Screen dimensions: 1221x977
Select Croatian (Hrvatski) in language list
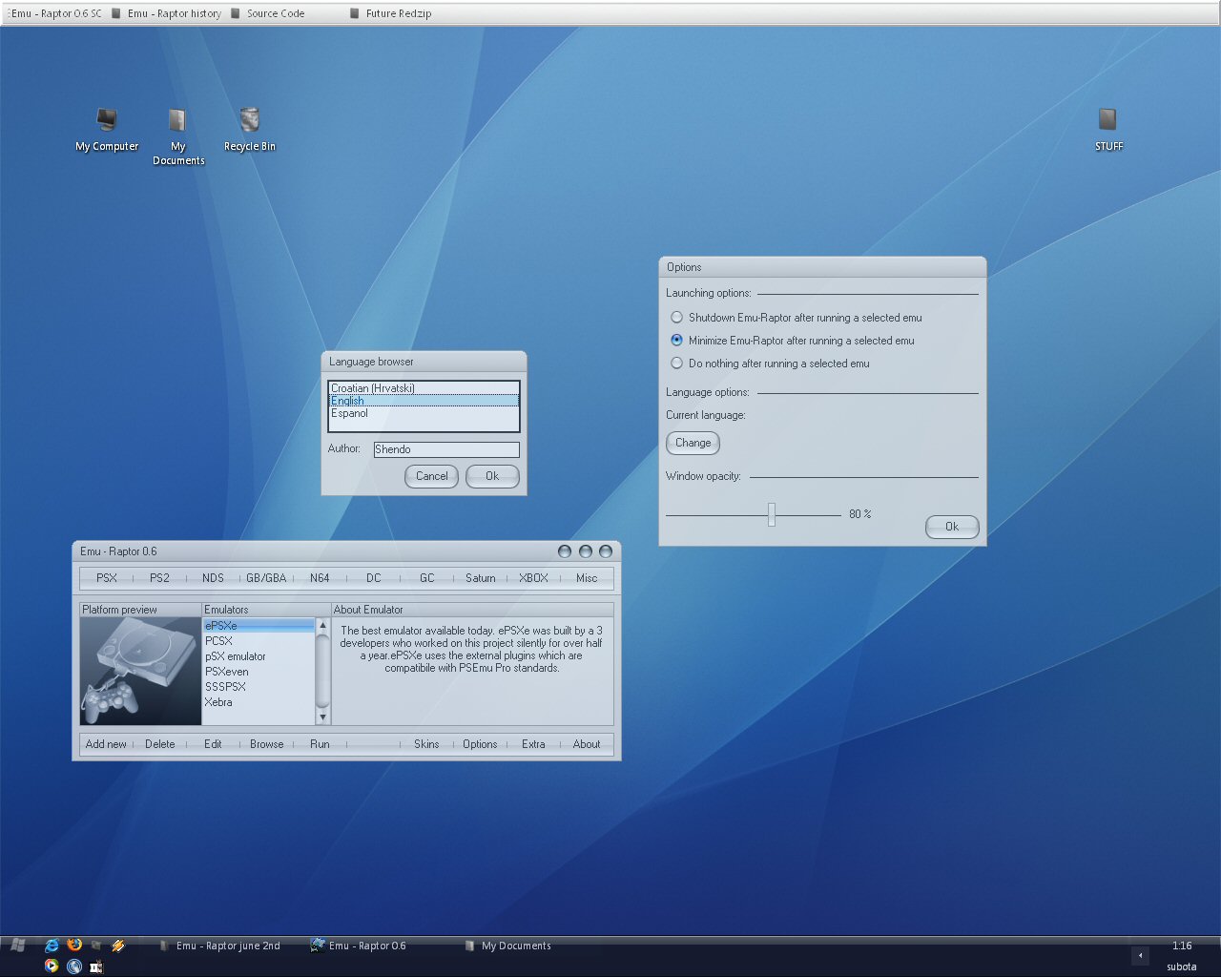424,388
